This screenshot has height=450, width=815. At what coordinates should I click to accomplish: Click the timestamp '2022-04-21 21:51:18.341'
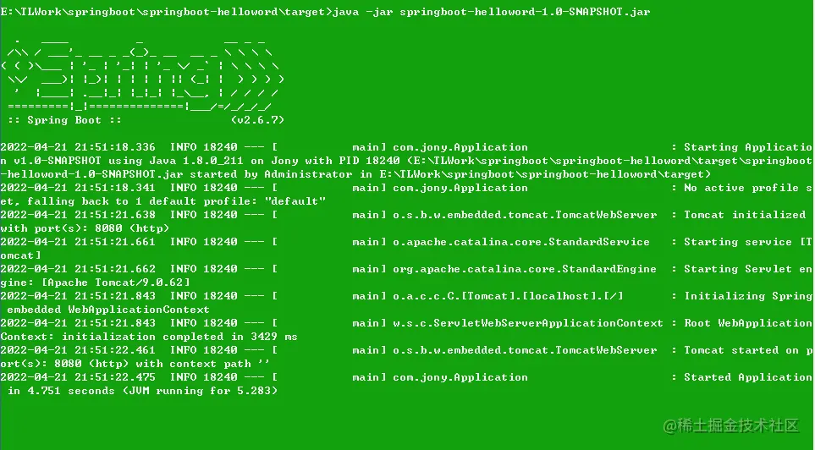tap(78, 188)
